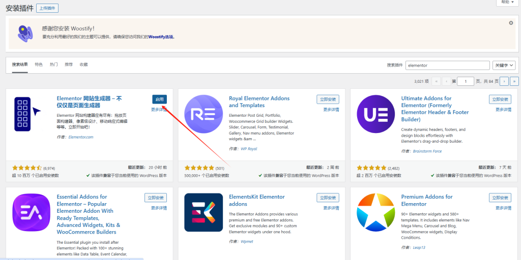Click 上传插件 upload plugin button
Image resolution: width=521 pixels, height=260 pixels.
47,8
